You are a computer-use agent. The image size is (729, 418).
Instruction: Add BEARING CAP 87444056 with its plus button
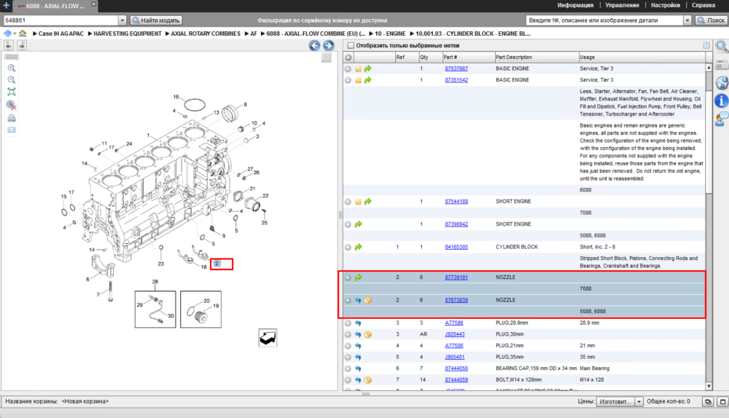click(348, 368)
